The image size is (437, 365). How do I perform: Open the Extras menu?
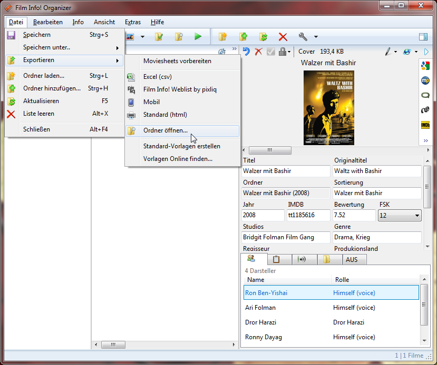(x=133, y=22)
